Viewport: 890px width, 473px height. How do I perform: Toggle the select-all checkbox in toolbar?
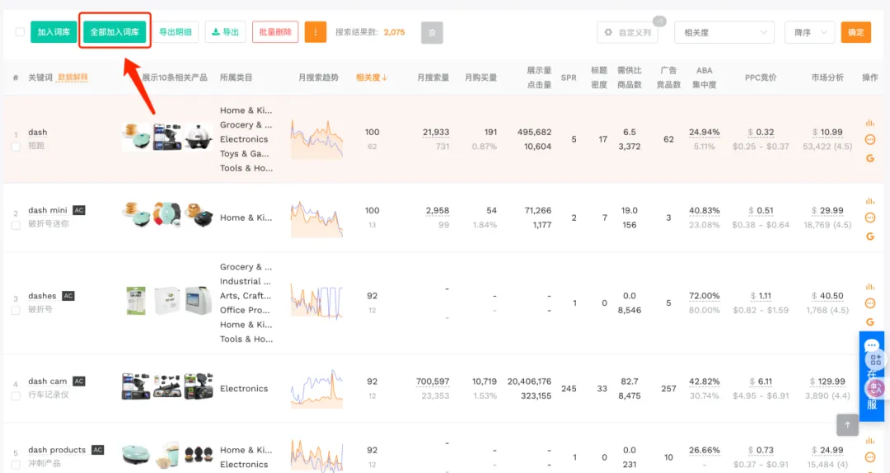click(20, 32)
